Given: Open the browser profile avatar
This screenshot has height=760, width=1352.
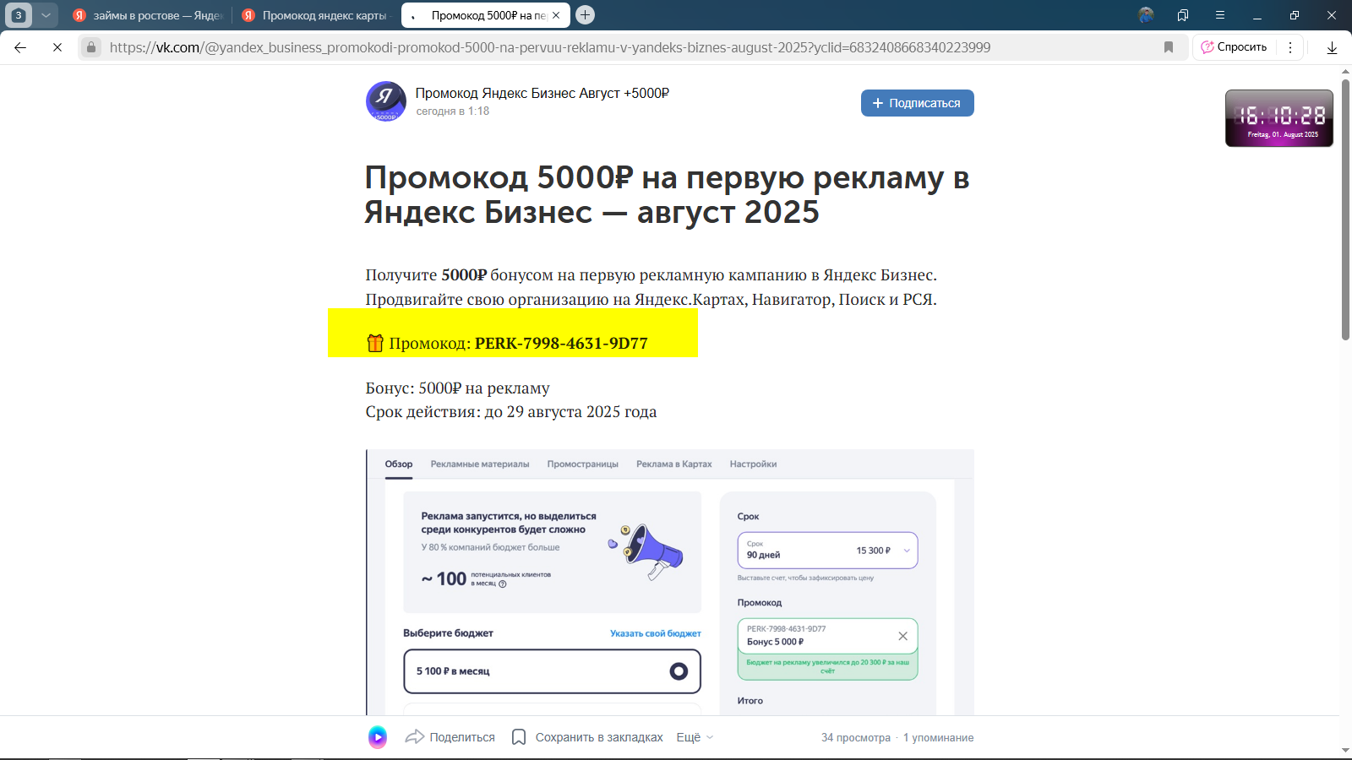Looking at the screenshot, I should point(1146,15).
